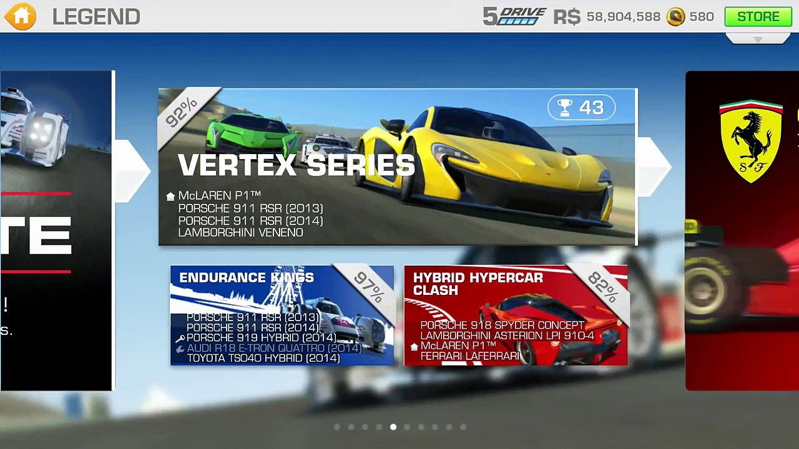Tap Porsche 911 RSR (2013) in Vertex Series
The width and height of the screenshot is (799, 449).
tap(250, 208)
